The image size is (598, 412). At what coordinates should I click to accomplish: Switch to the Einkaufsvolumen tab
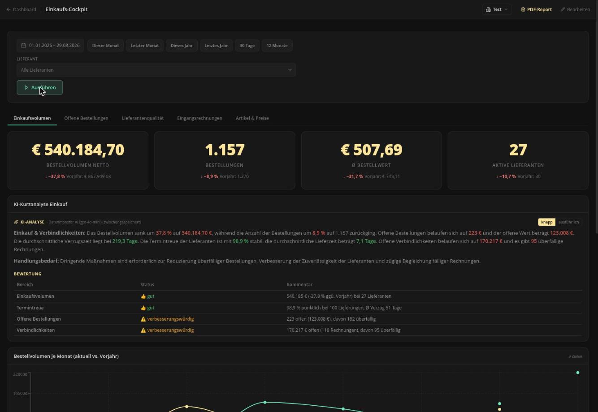coord(32,118)
